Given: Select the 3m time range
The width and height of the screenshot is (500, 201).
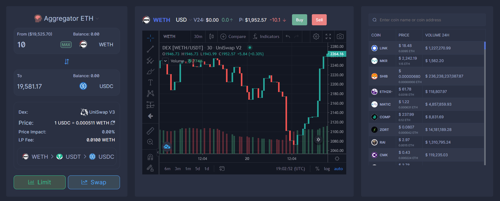Looking at the screenshot, I should coord(178,169).
